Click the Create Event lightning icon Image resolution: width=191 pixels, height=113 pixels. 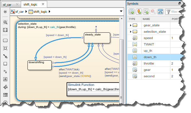pos(139,11)
